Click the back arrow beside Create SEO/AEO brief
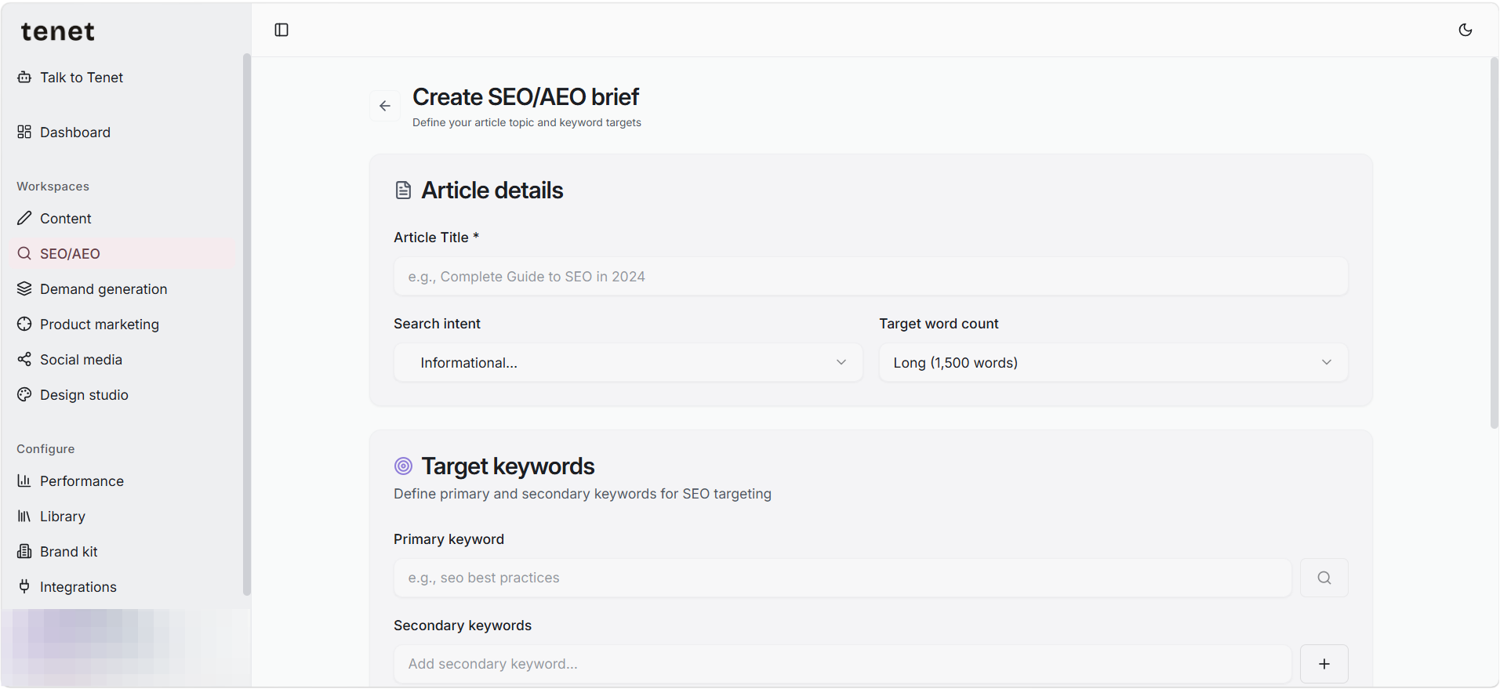 [384, 106]
